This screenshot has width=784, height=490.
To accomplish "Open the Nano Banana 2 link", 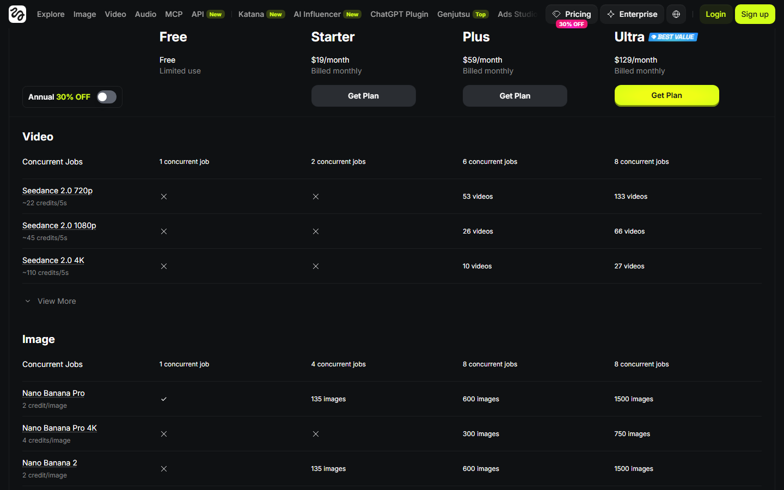I will [50, 463].
